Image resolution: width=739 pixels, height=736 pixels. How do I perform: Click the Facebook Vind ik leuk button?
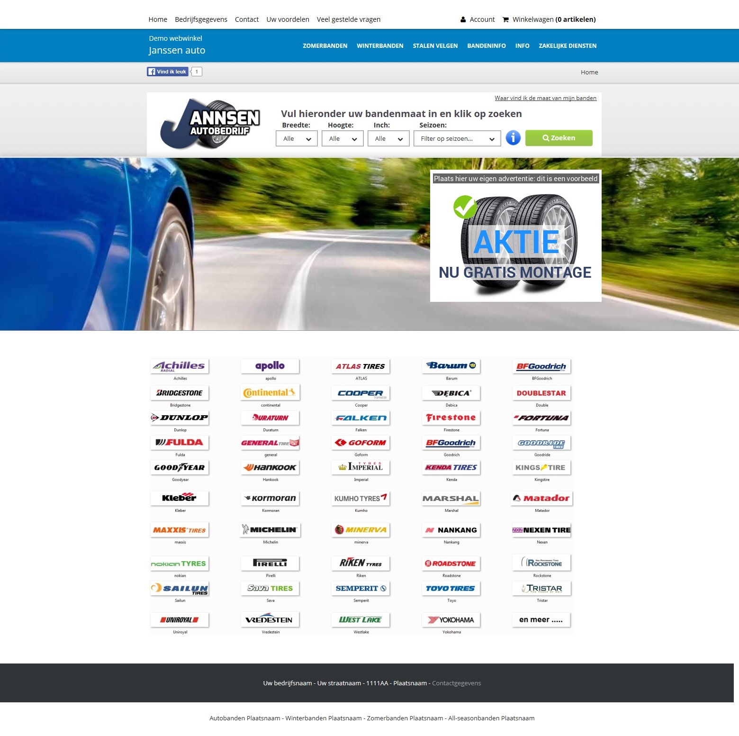pyautogui.click(x=168, y=72)
